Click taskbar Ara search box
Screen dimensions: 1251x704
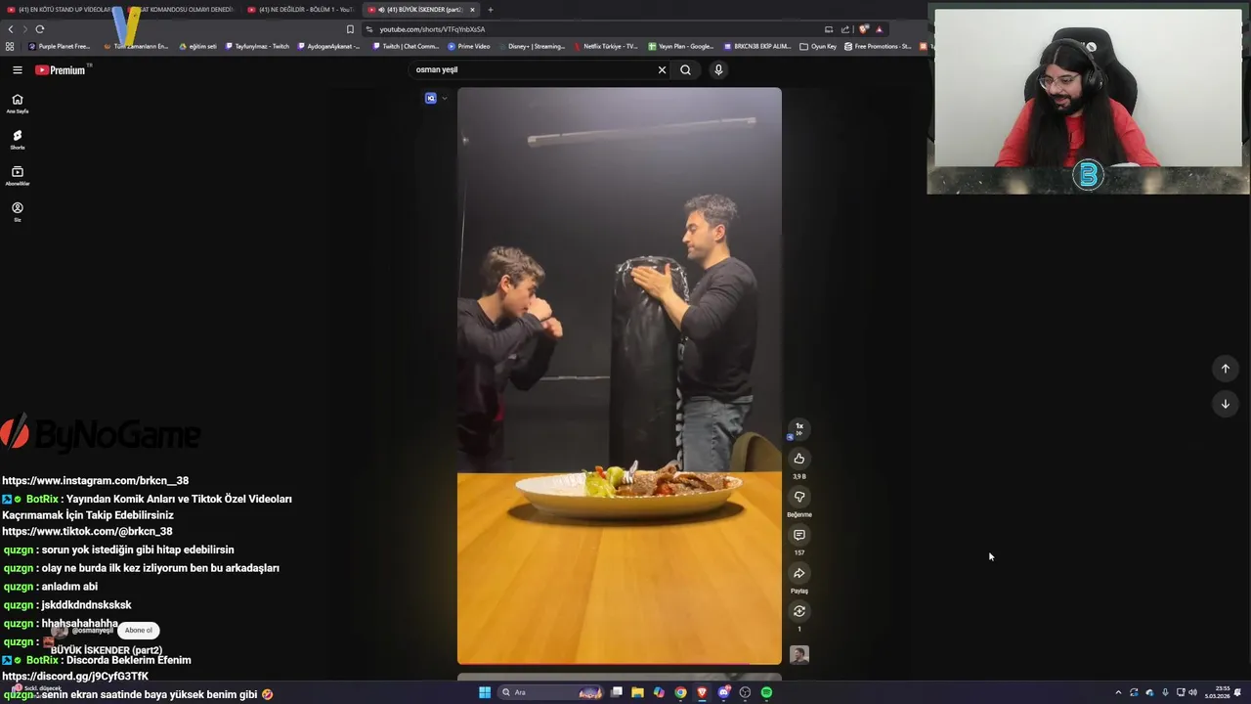549,692
